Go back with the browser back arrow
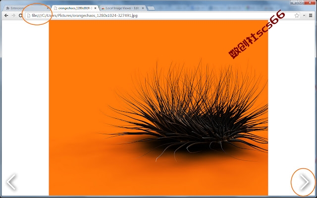 point(6,15)
